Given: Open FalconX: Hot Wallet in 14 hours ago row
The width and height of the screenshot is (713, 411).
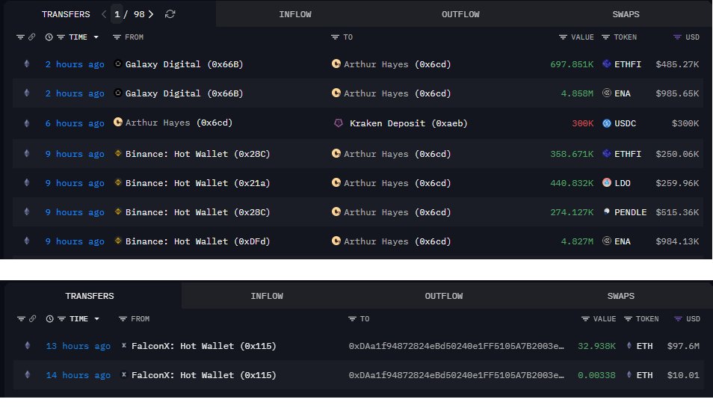Looking at the screenshot, I should (x=204, y=375).
